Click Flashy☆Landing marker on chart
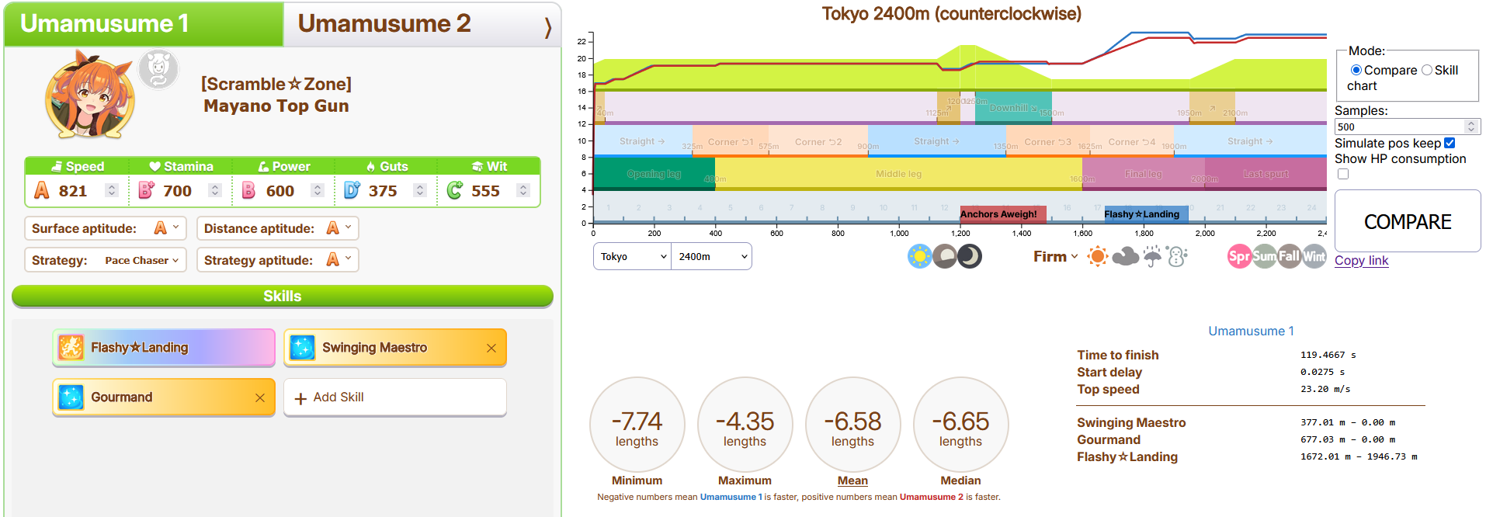This screenshot has height=517, width=1486. point(1146,213)
